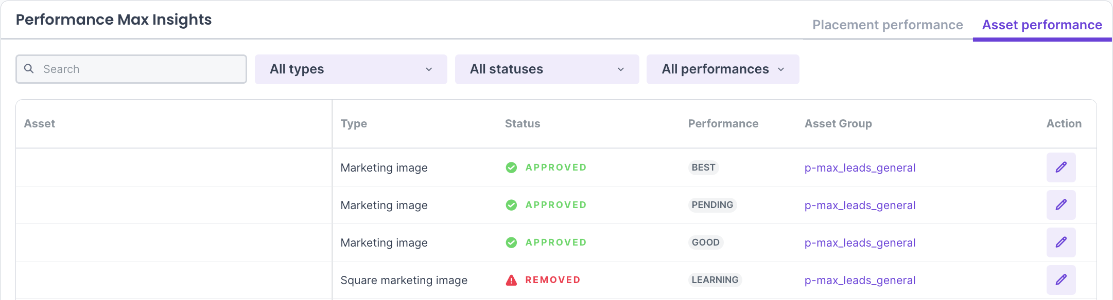1113x300 pixels.
Task: Click the edit pencil for PENDING performance row
Action: point(1060,205)
